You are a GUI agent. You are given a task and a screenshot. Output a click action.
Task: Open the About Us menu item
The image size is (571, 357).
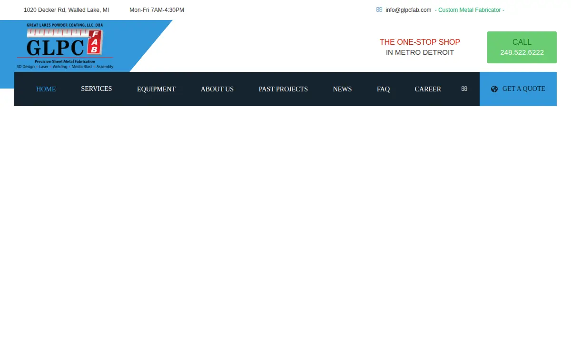click(x=217, y=89)
